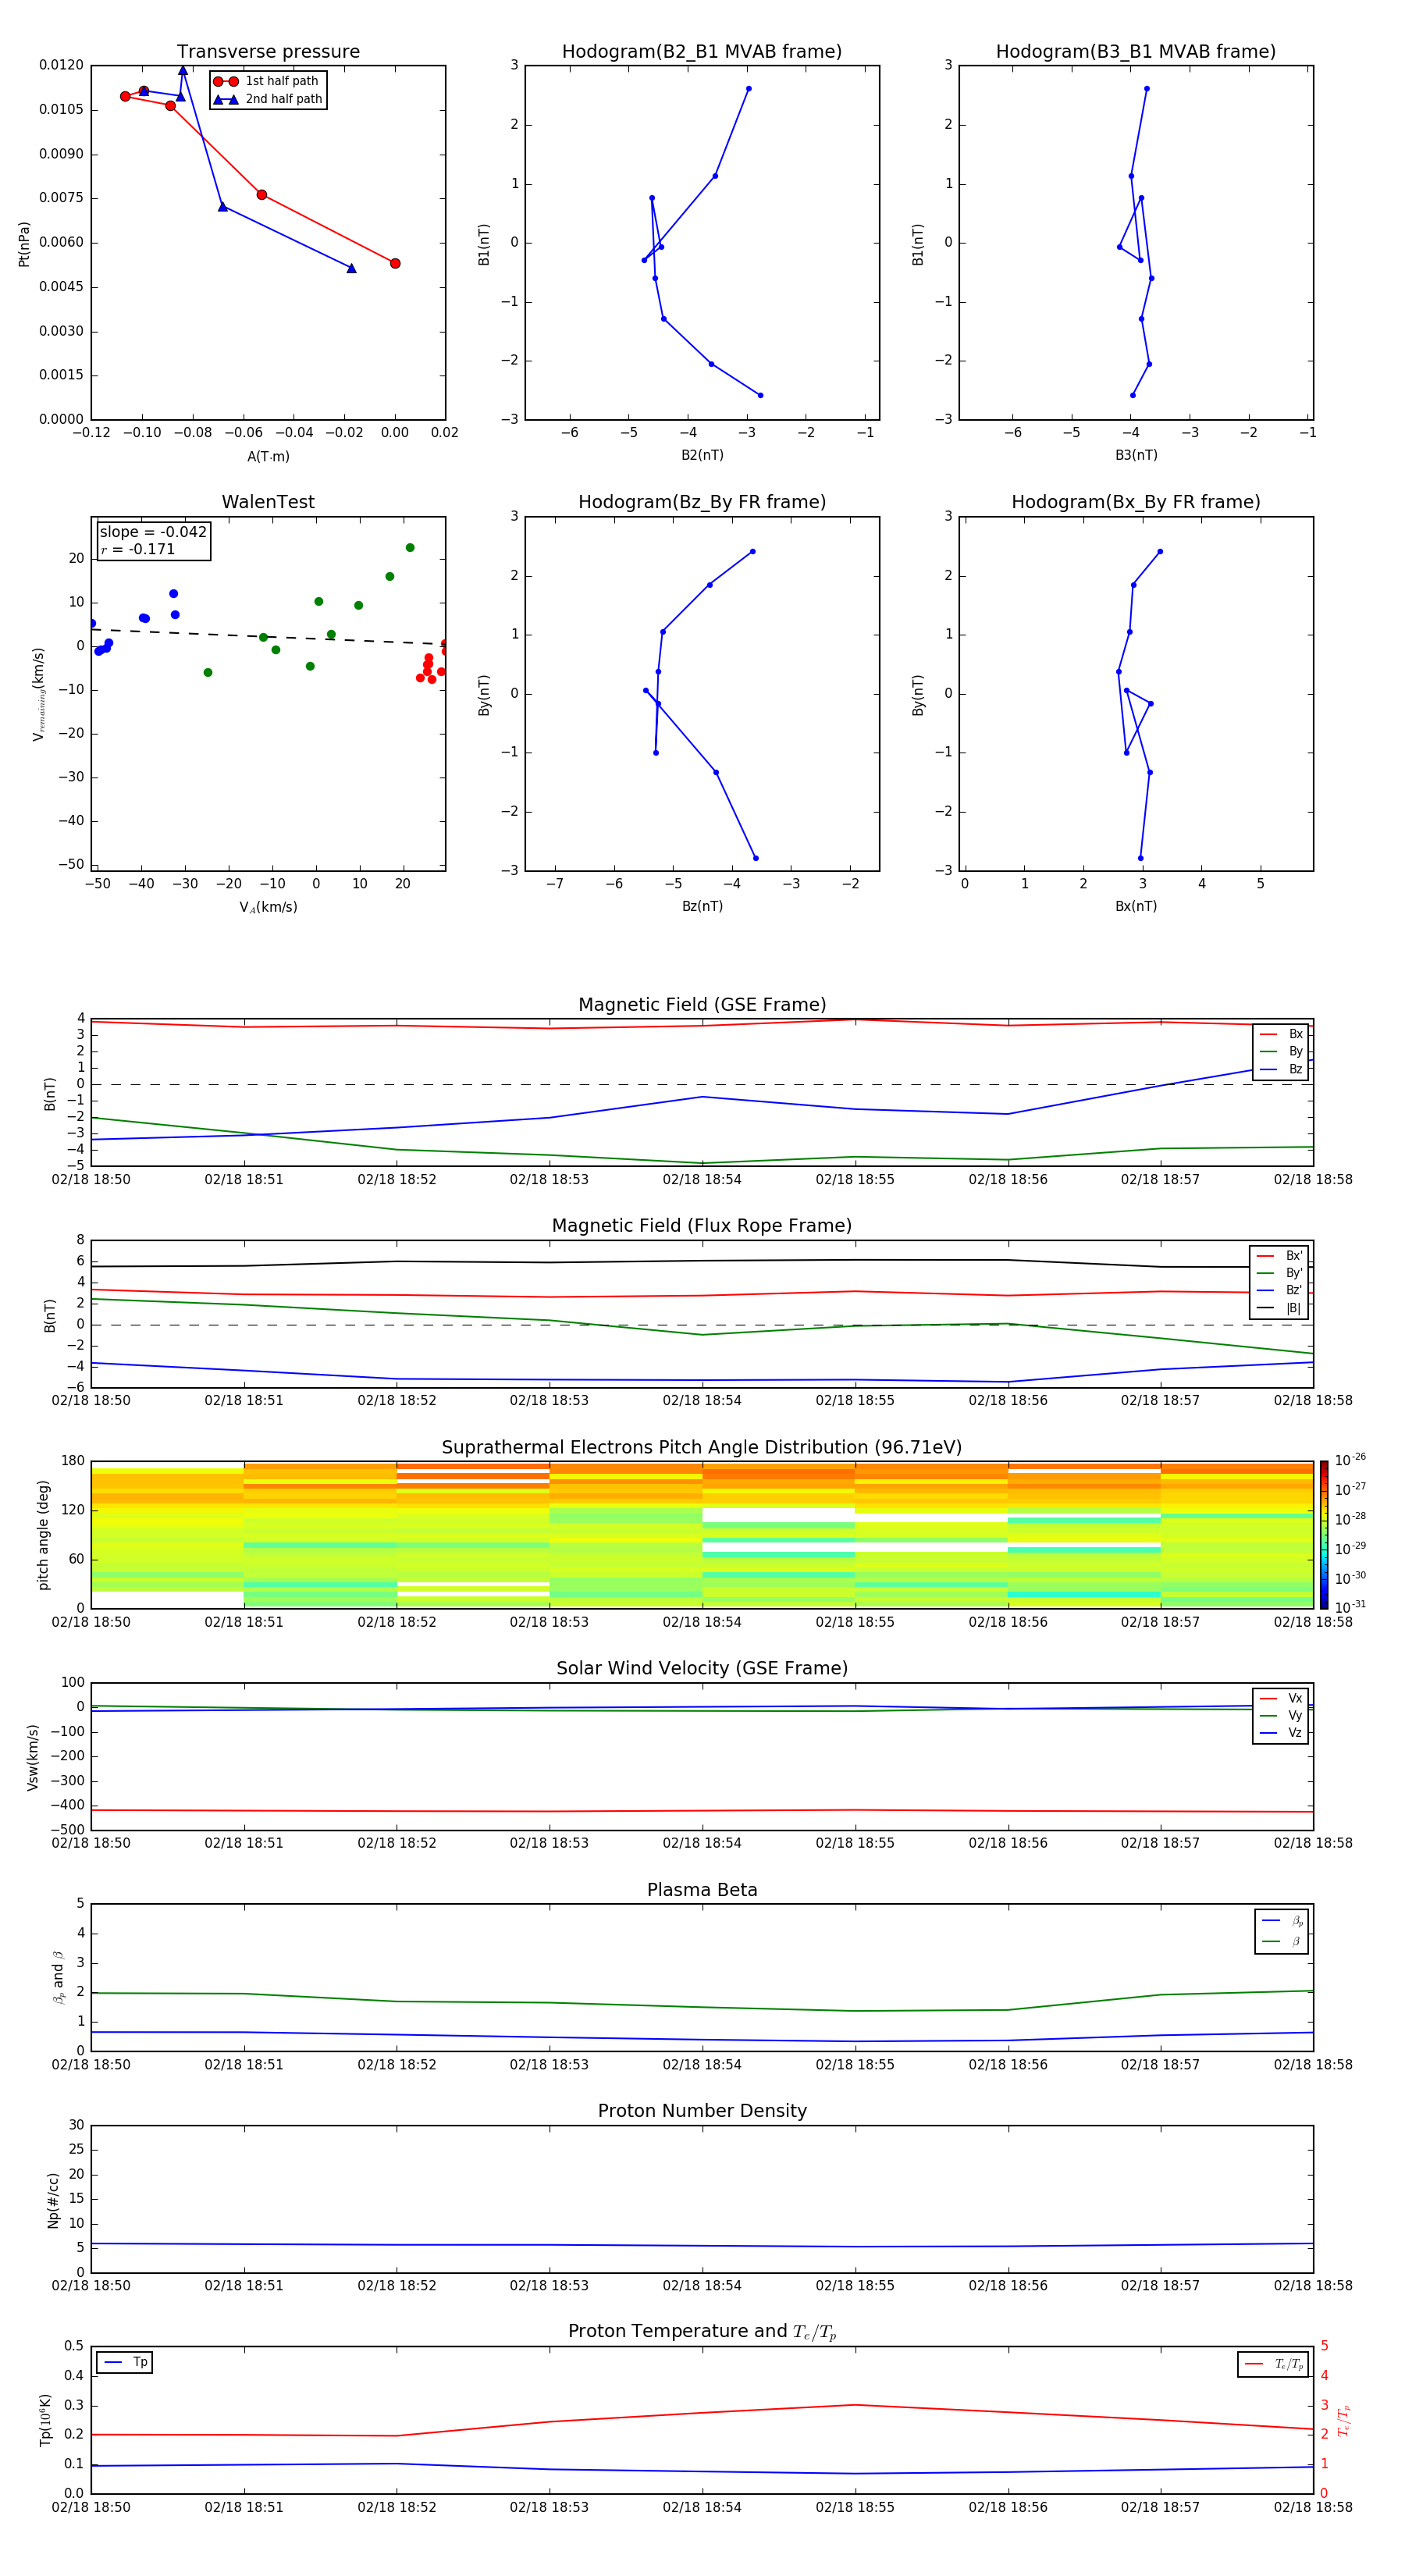Click the 'Plasma Beta' plot title
Image resolution: width=1405 pixels, height=2576 pixels.
(702, 1891)
